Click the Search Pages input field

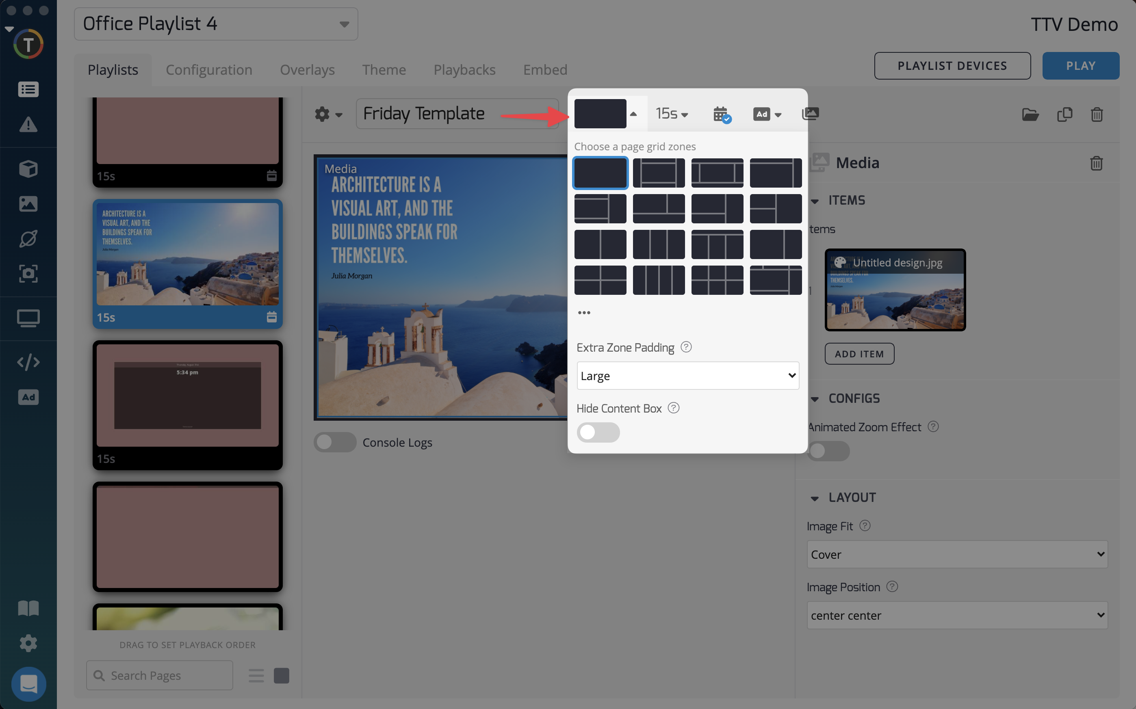coord(160,675)
